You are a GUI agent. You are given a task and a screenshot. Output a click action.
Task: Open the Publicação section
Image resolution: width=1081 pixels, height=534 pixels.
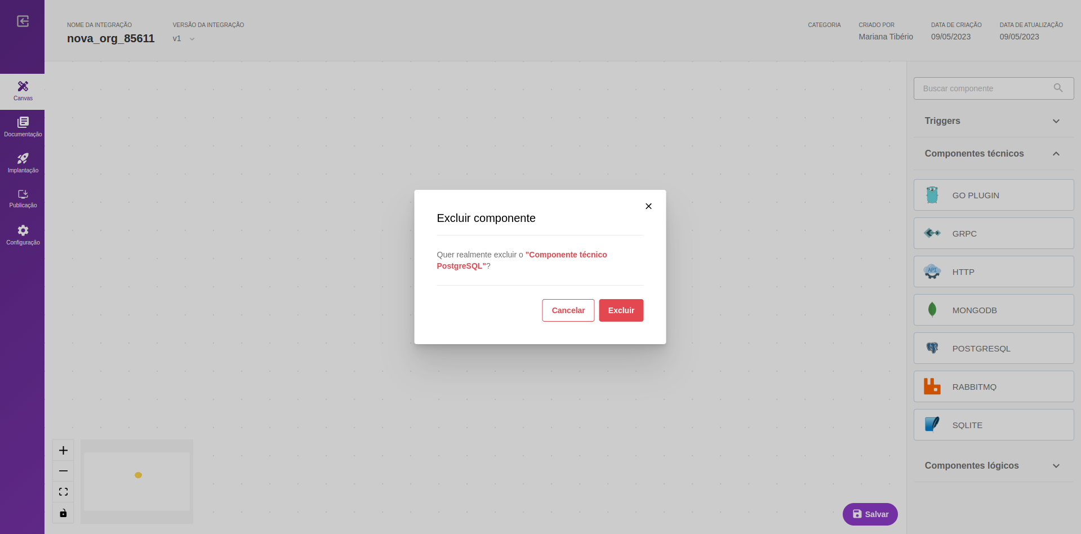point(23,198)
